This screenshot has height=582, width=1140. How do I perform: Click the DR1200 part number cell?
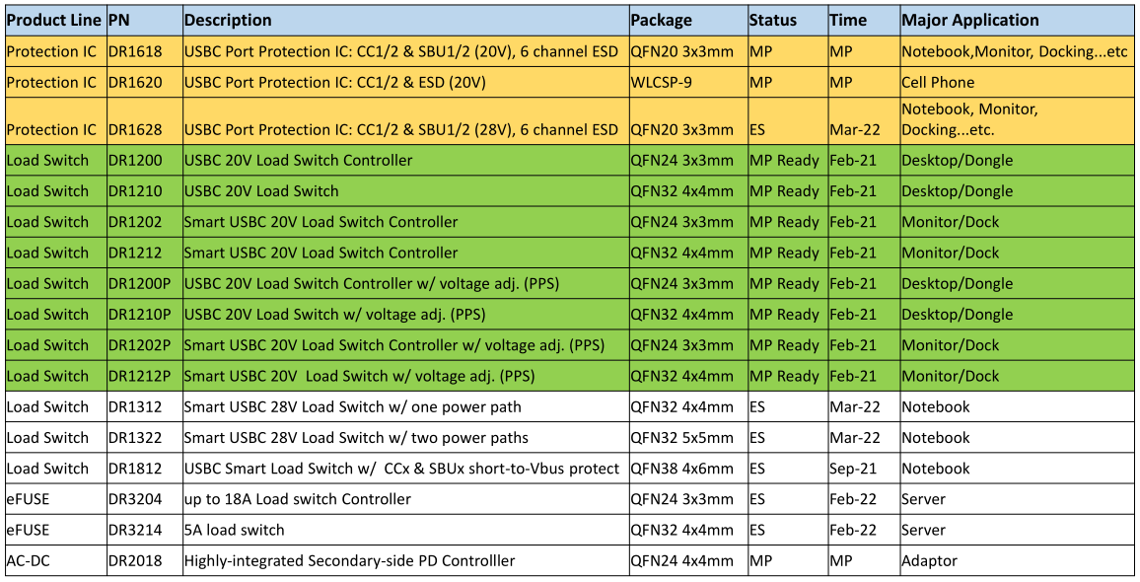coord(145,160)
